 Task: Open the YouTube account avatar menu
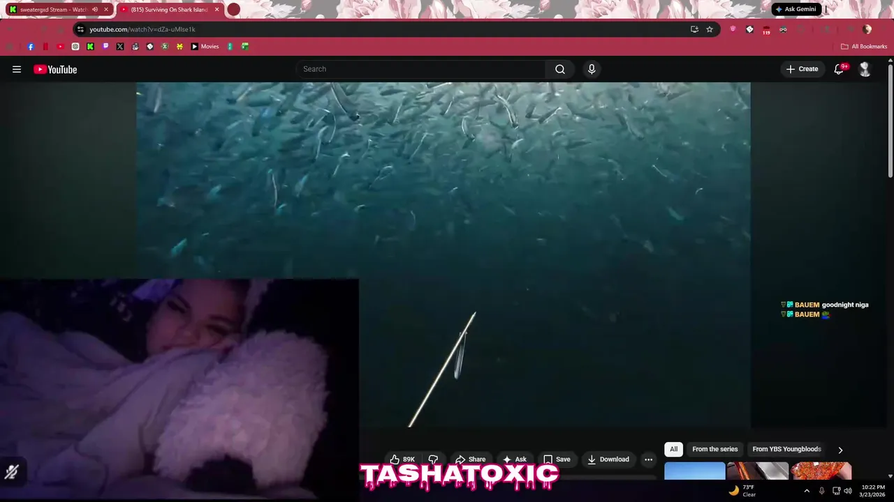pos(865,69)
